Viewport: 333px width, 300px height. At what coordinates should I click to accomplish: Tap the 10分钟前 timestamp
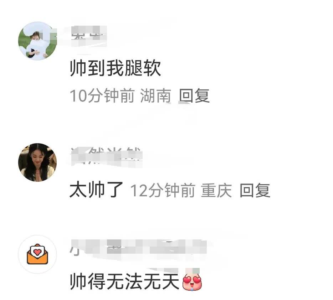coord(102,96)
